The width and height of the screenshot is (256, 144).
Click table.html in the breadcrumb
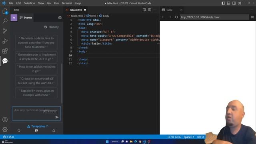pyautogui.click(x=77, y=16)
